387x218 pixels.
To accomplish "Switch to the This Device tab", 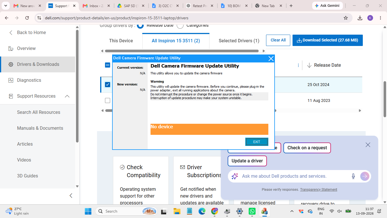I will (121, 41).
